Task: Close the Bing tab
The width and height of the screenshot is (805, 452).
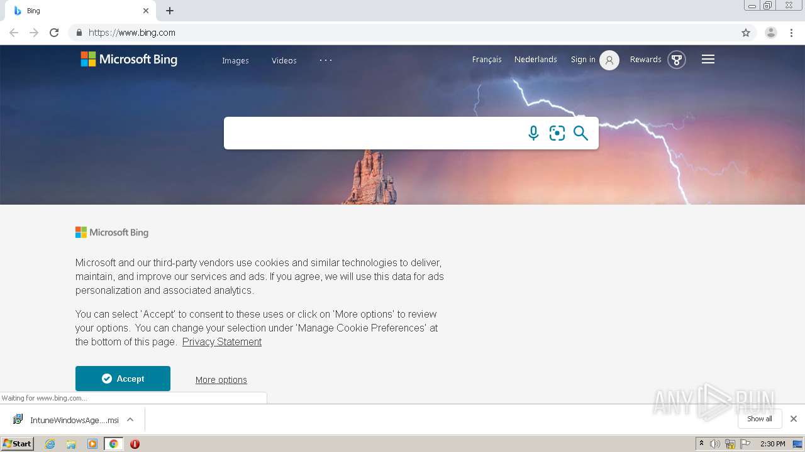Action: pyautogui.click(x=146, y=11)
